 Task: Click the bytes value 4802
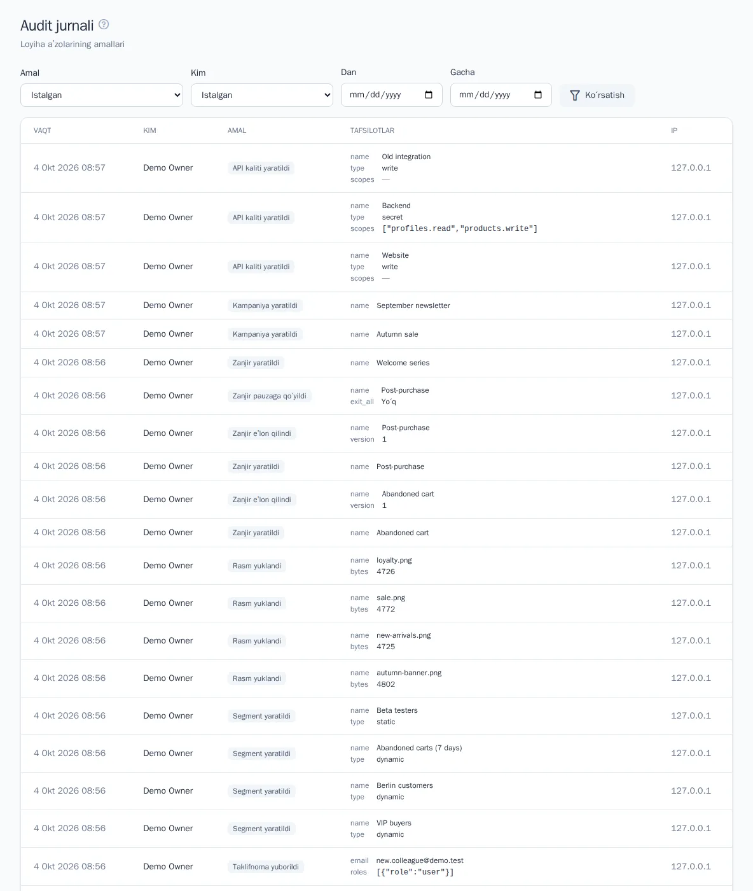coord(386,684)
